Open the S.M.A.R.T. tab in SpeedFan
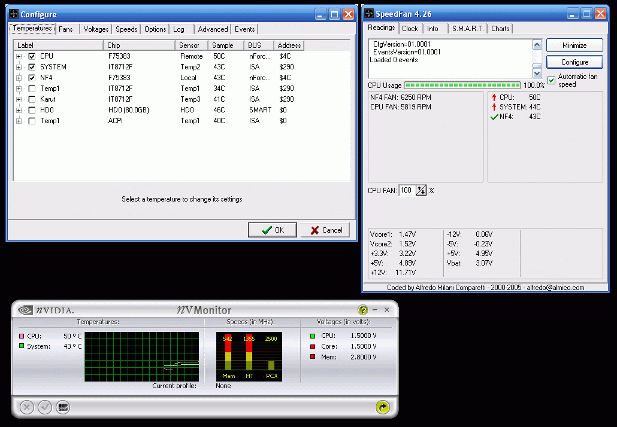This screenshot has height=427, width=617. click(467, 29)
